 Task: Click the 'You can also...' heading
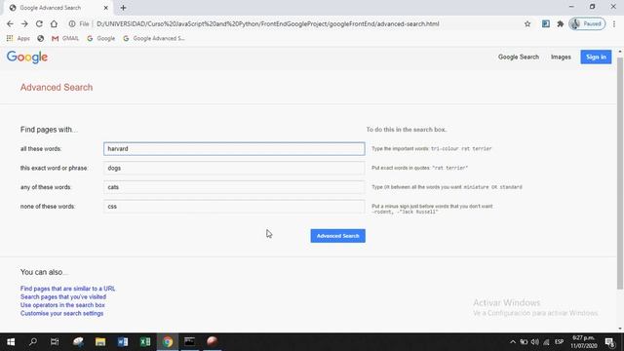tap(44, 272)
